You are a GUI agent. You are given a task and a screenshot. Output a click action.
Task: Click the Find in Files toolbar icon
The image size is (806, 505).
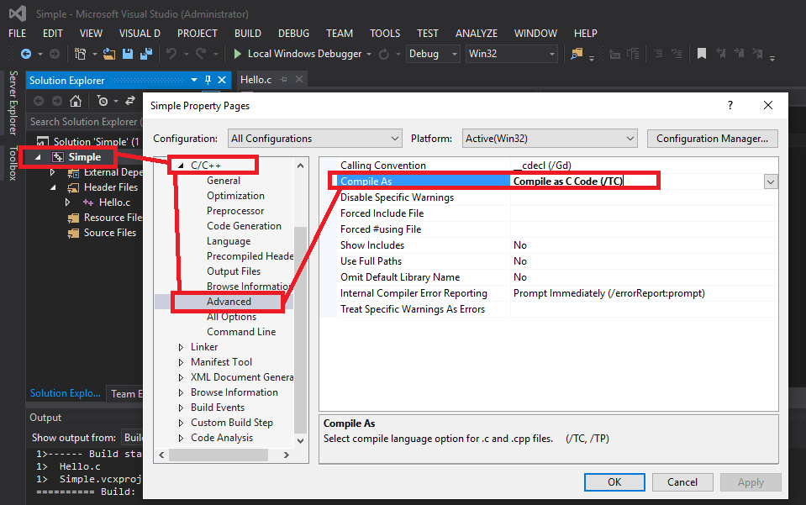[x=577, y=54]
